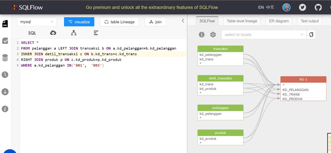Click the SQLFlow logo
The width and height of the screenshot is (331, 153).
pos(27,7)
